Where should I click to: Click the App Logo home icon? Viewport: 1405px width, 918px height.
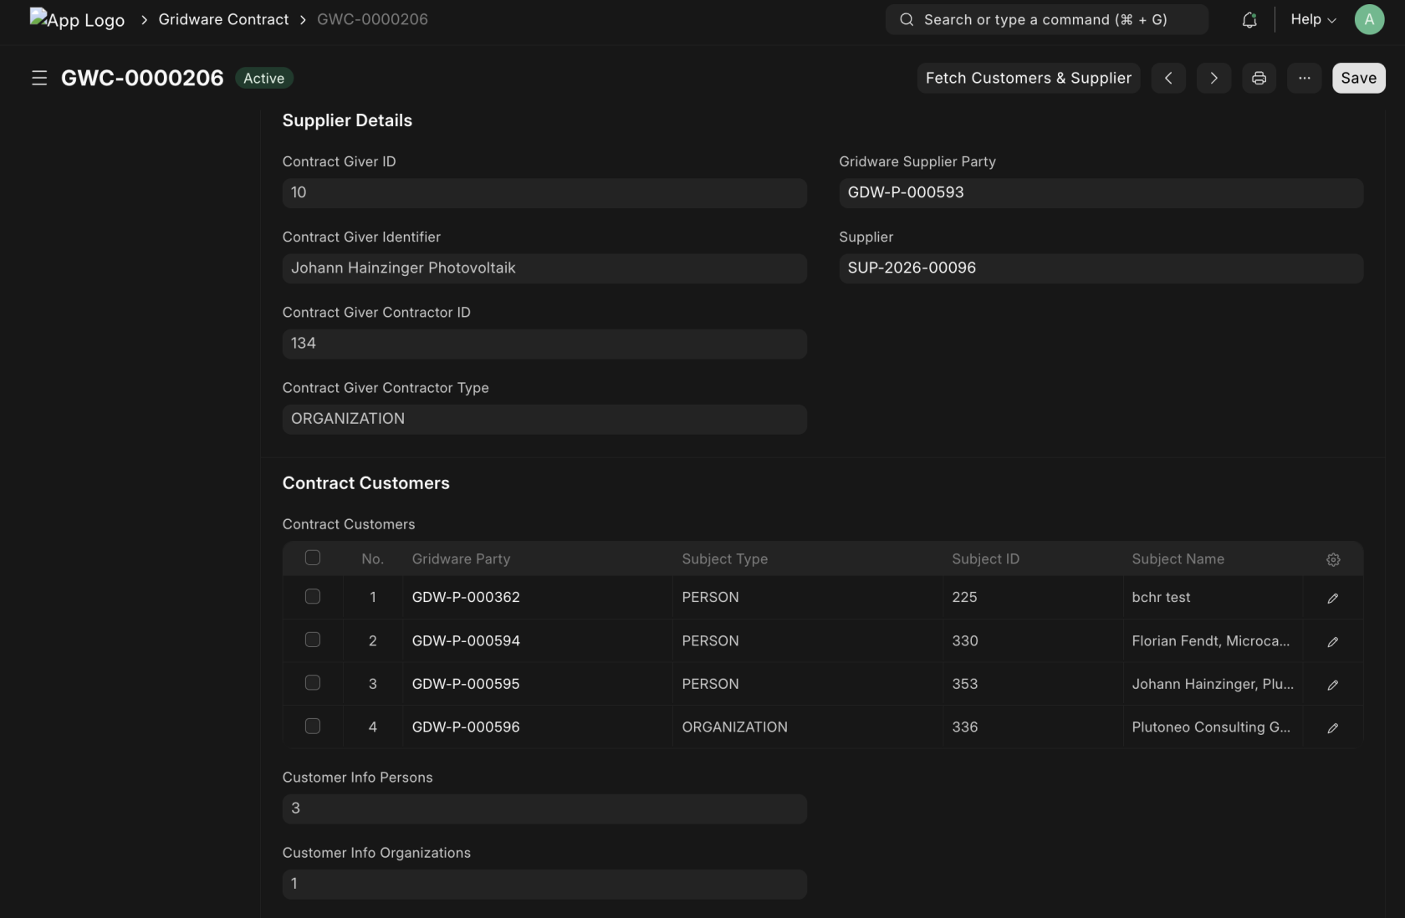(77, 19)
